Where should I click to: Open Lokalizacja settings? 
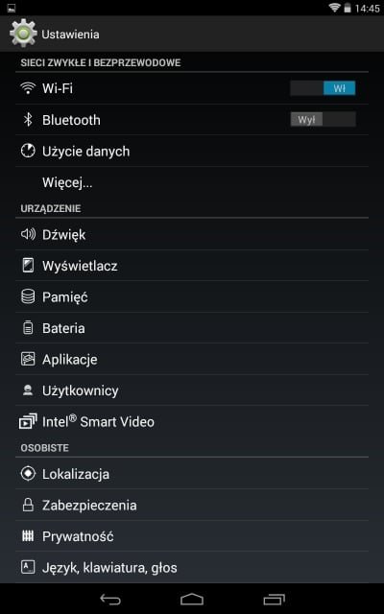(192, 474)
